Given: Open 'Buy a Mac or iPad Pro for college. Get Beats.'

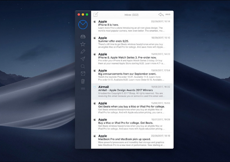Looking at the screenshot, I should (x=132, y=124).
